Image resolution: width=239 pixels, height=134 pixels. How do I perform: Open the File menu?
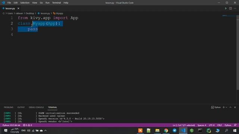[9, 3]
